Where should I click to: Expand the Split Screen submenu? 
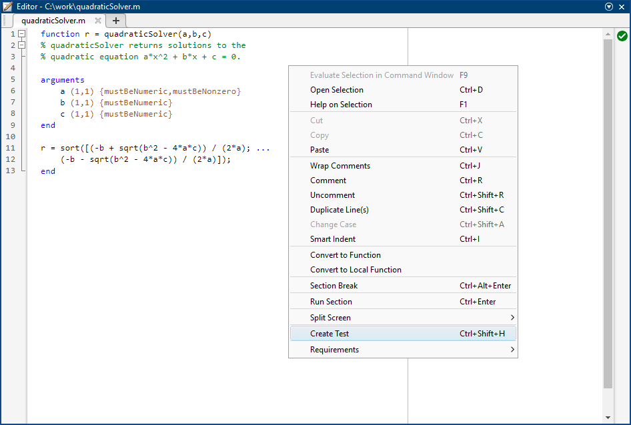coord(403,317)
